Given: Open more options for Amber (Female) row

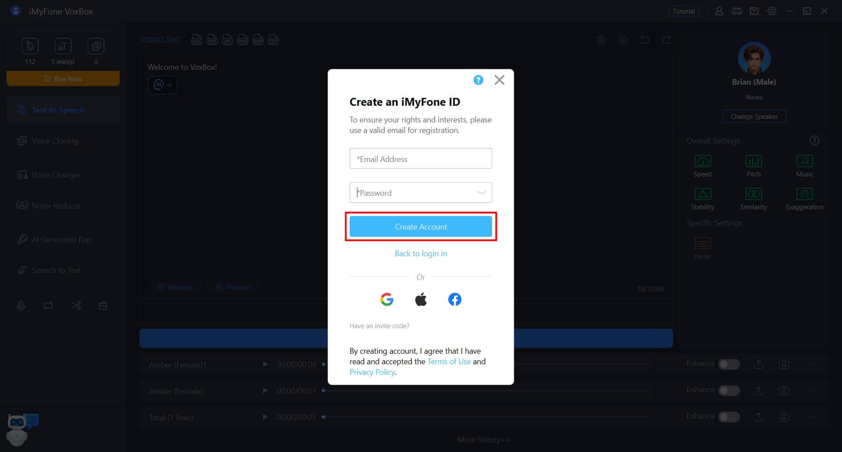Looking at the screenshot, I should [x=809, y=391].
